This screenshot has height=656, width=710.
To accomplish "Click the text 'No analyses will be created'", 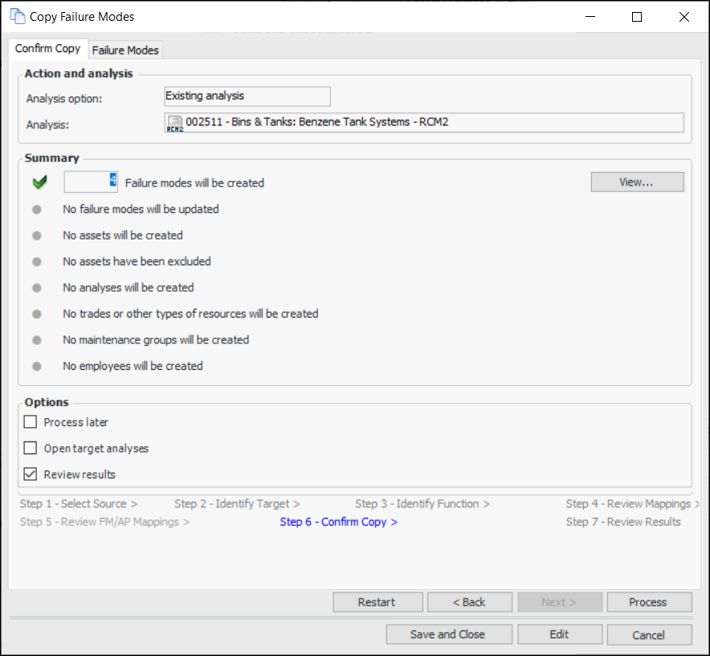I will [x=129, y=288].
